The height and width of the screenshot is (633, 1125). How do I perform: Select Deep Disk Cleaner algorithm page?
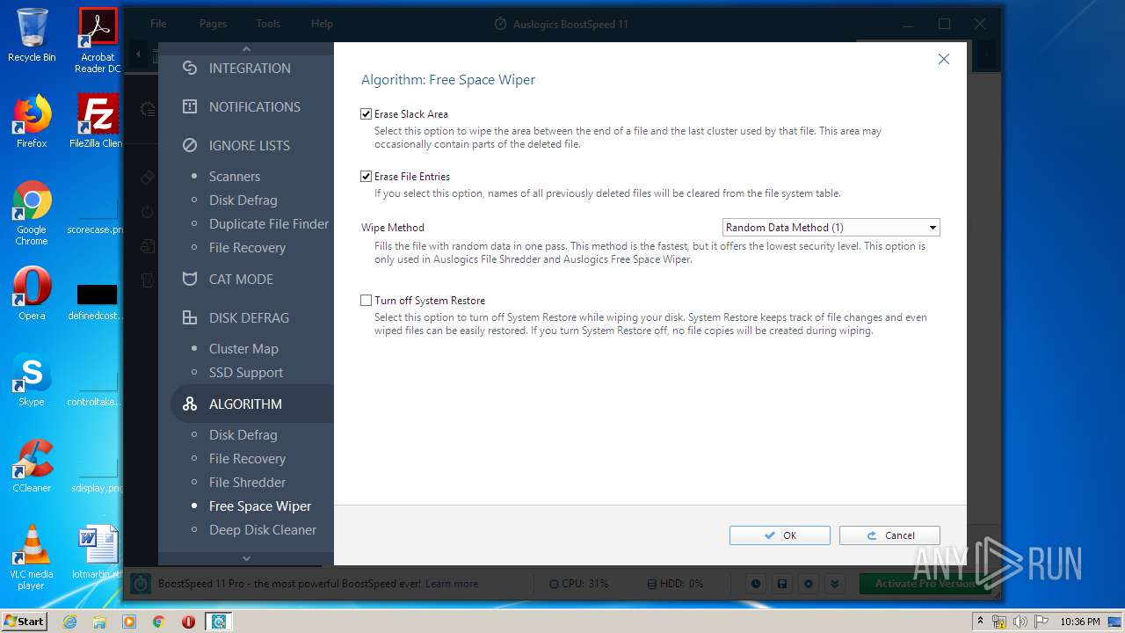click(x=263, y=529)
